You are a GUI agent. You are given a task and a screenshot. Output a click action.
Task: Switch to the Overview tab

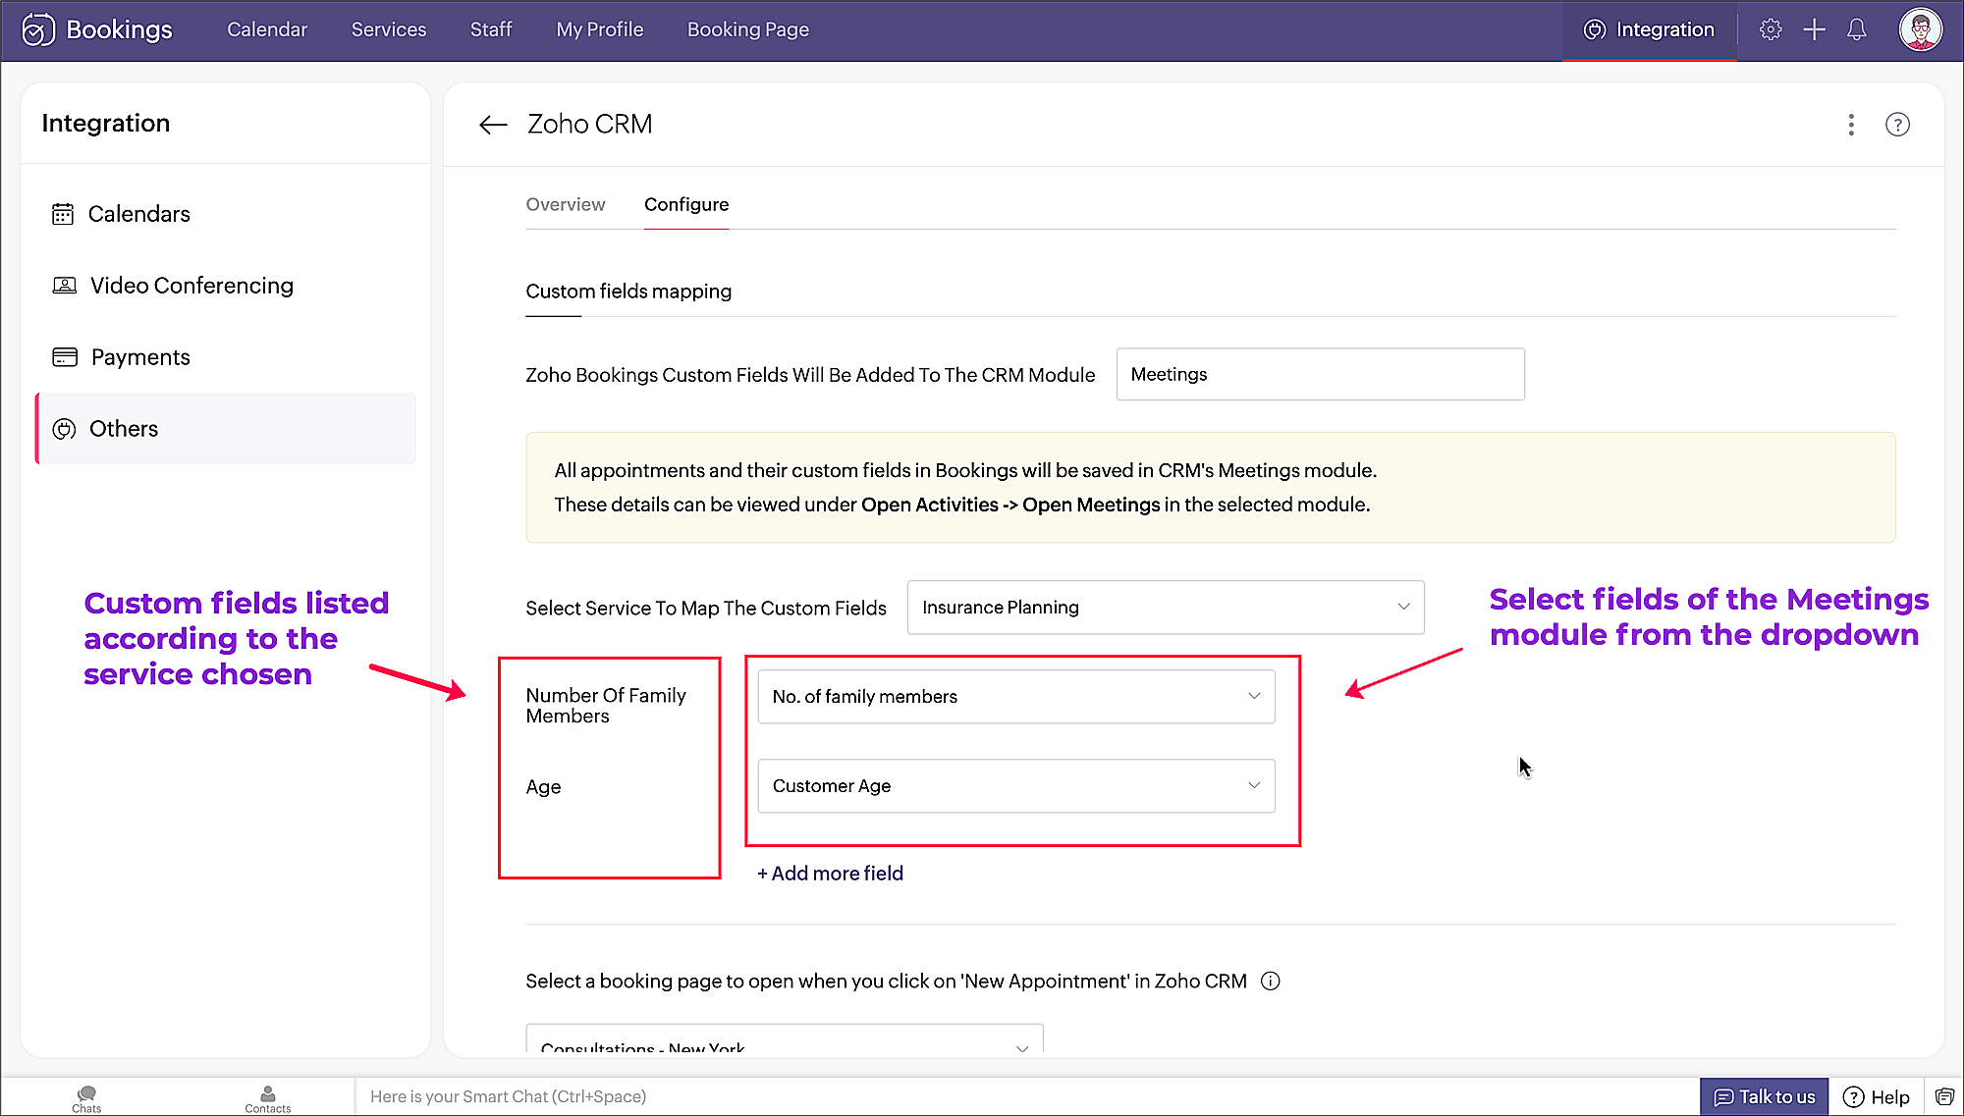pos(566,204)
